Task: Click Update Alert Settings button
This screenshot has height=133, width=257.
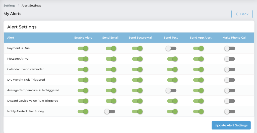Action: pyautogui.click(x=231, y=125)
